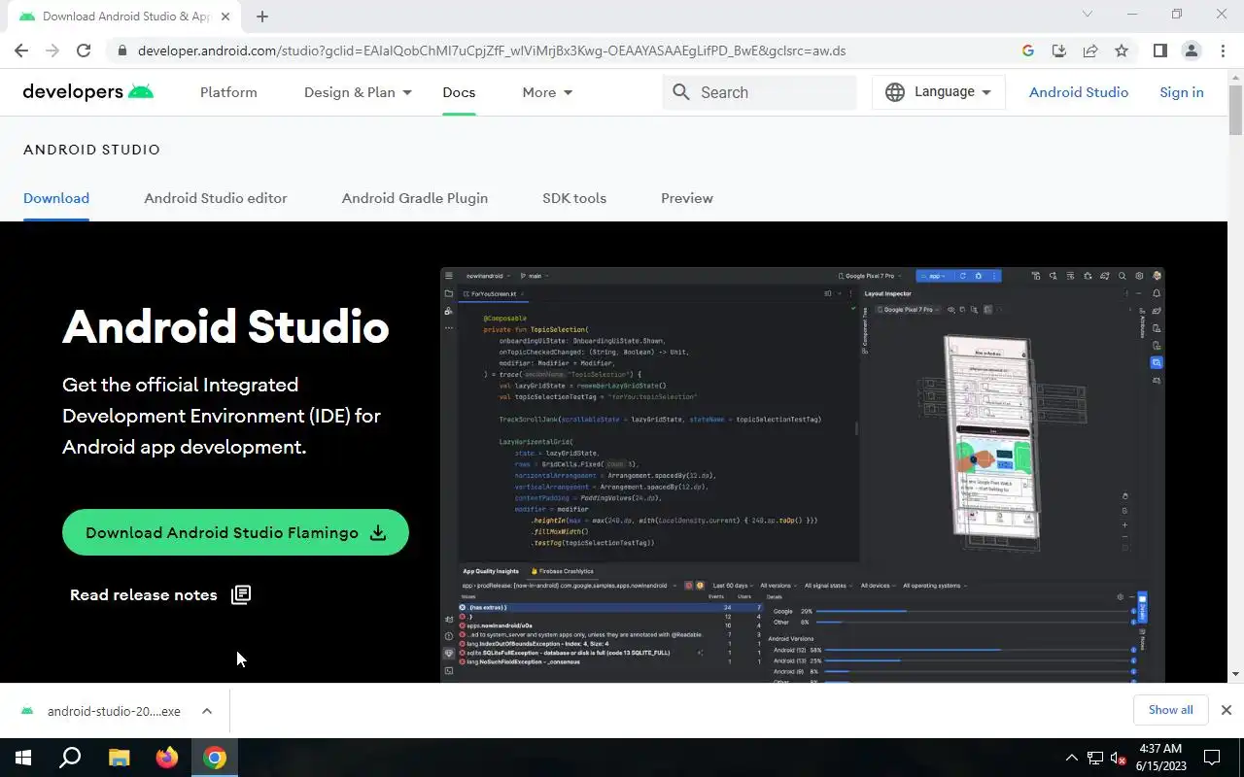Click the muted volume tray icon
This screenshot has height=777, width=1244.
1119,758
